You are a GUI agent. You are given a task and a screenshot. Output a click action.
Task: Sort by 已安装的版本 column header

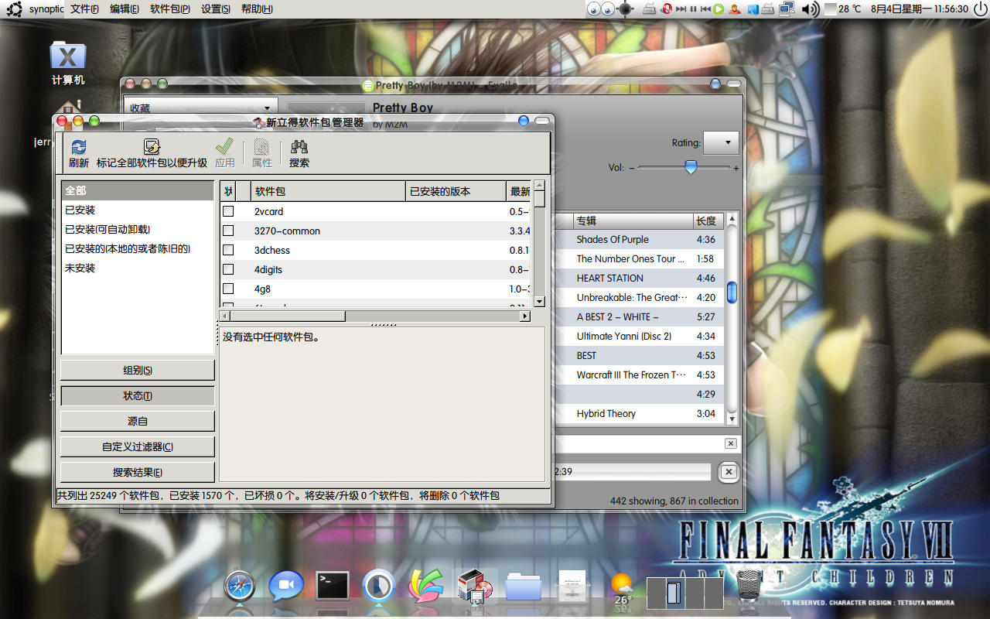click(x=456, y=191)
